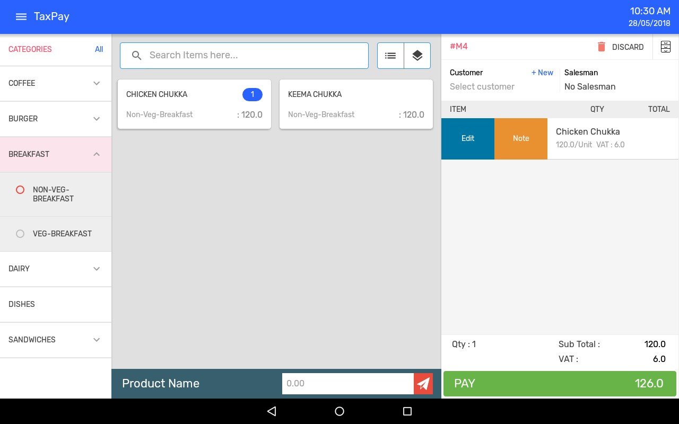Expand the Coffee category chevron
Viewport: 679px width, 424px height.
(97, 83)
